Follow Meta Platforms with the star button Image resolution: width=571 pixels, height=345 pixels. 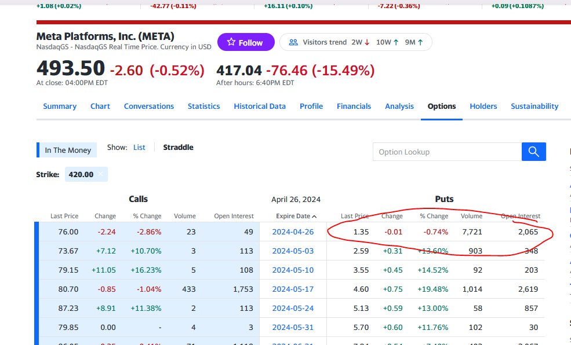click(246, 42)
